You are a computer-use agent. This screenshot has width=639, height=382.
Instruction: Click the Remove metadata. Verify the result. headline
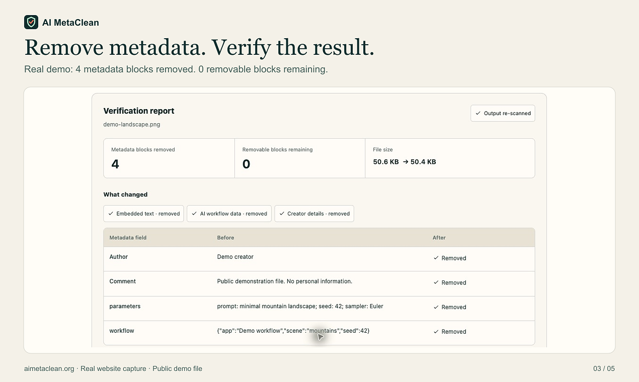(199, 47)
